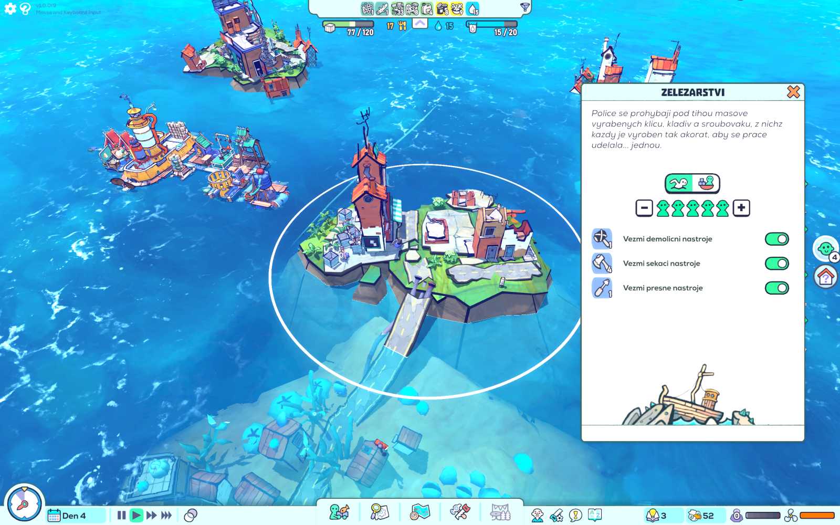This screenshot has height=525, width=840.
Task: Toggle the overlay circles icon
Action: pyautogui.click(x=191, y=516)
